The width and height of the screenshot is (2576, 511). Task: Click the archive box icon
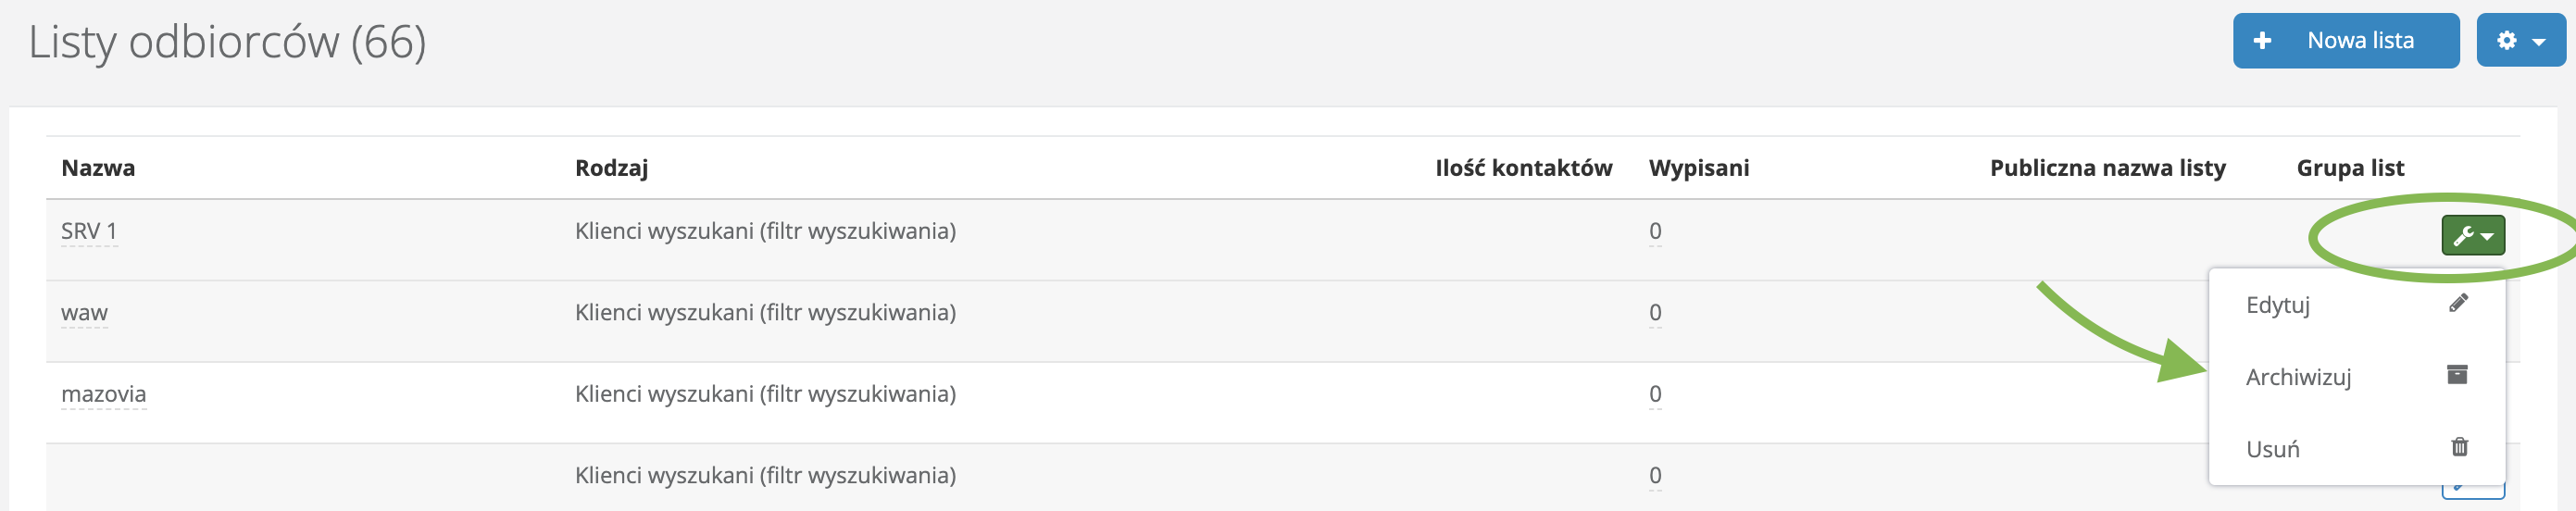coord(2457,375)
